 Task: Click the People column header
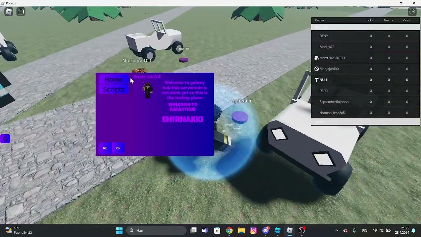(x=319, y=20)
